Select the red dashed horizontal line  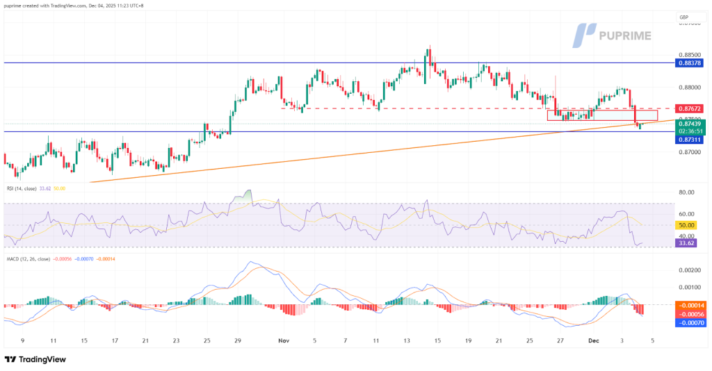point(417,108)
